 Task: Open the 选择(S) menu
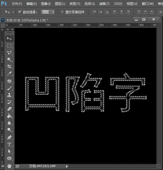pyautogui.click(x=90, y=4)
